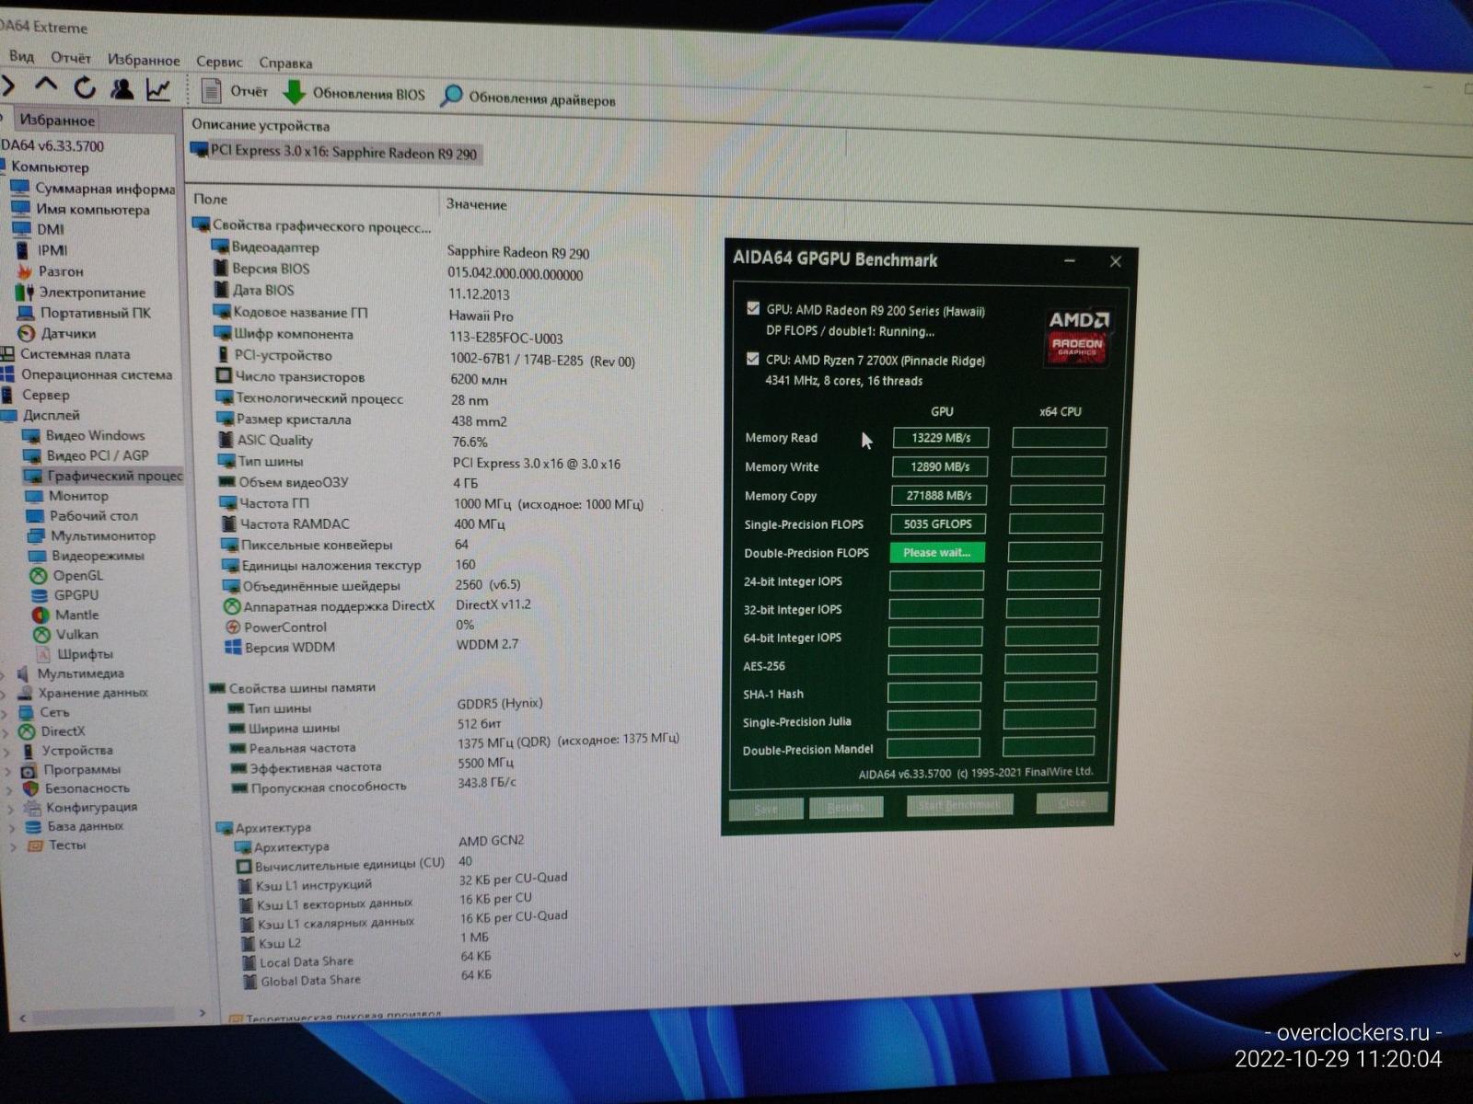Viewport: 1473px width, 1104px height.
Task: Click the Значение column header
Action: 476,204
